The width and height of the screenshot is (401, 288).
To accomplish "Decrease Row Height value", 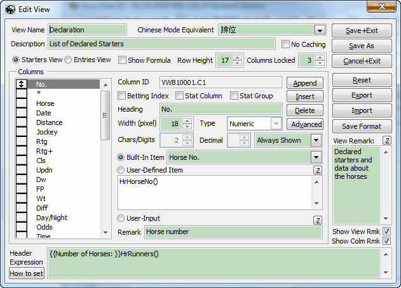I will pyautogui.click(x=238, y=63).
